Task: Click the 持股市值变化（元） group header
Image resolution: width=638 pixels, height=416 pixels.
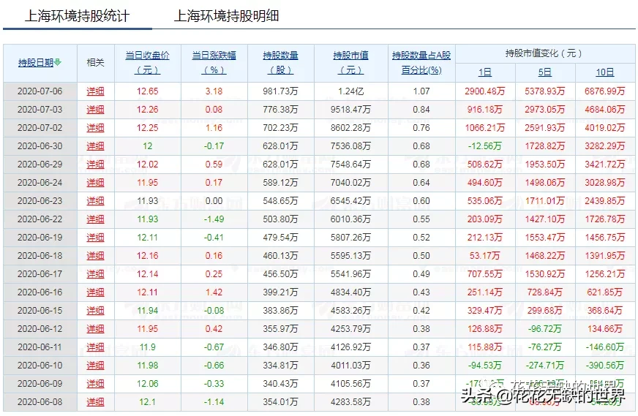Action: coord(545,53)
